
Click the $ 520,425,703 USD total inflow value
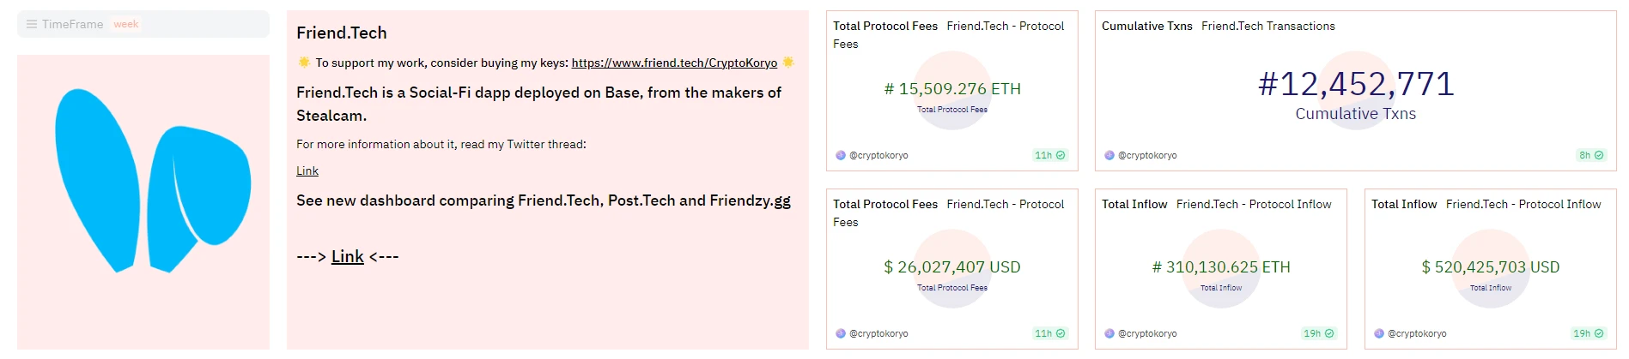(x=1490, y=267)
